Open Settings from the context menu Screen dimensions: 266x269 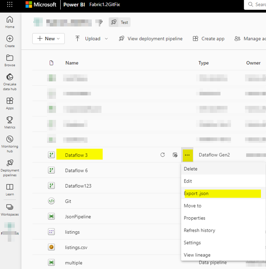point(223,243)
